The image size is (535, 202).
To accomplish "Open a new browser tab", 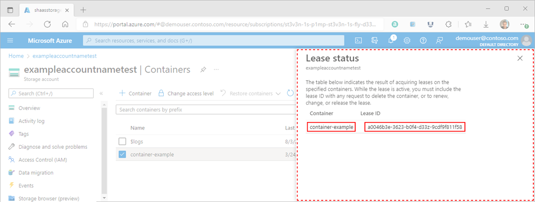I will (83, 10).
